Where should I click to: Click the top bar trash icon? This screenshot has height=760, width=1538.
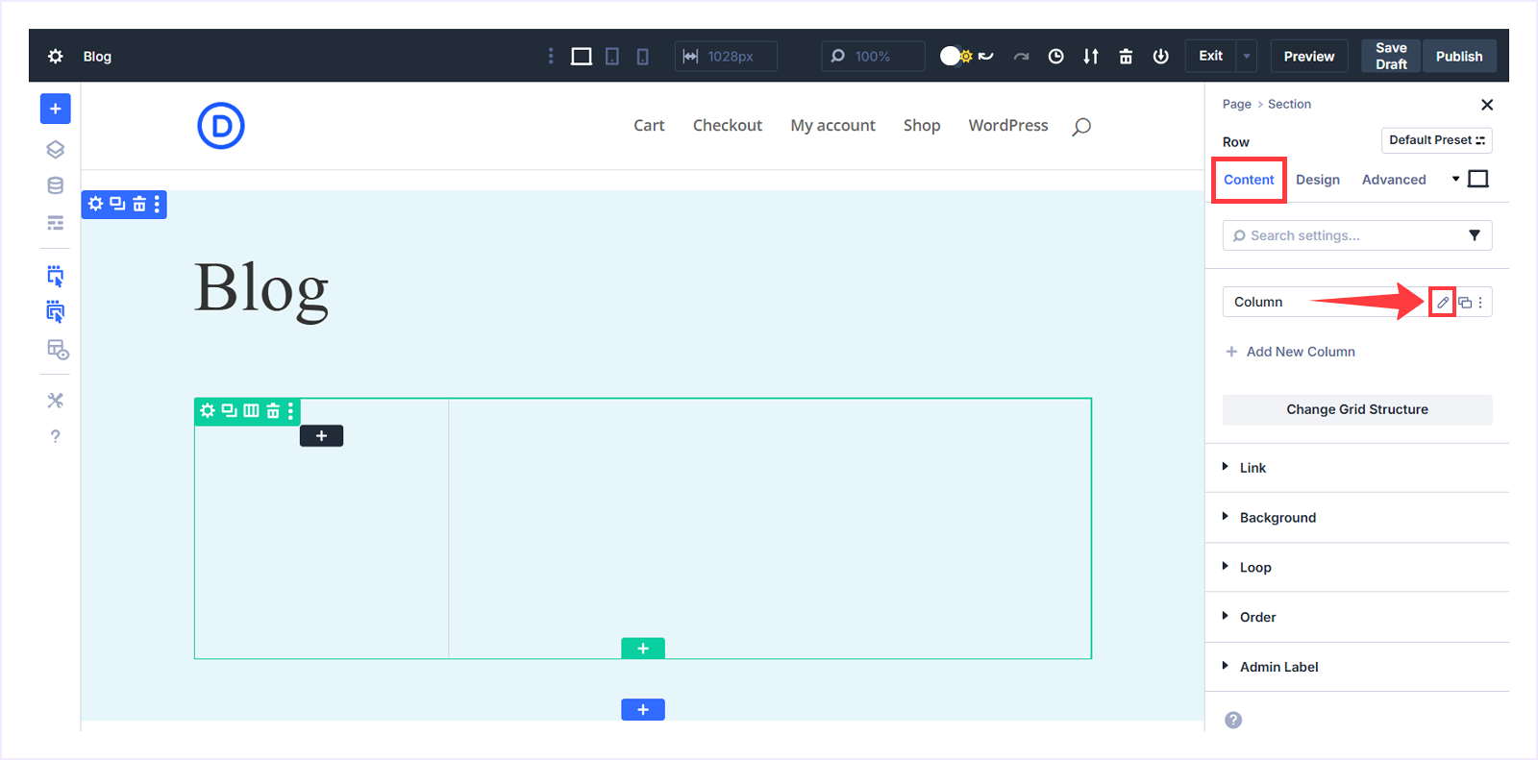pyautogui.click(x=1126, y=57)
